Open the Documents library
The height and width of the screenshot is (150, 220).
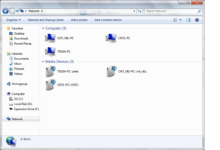click(x=21, y=58)
